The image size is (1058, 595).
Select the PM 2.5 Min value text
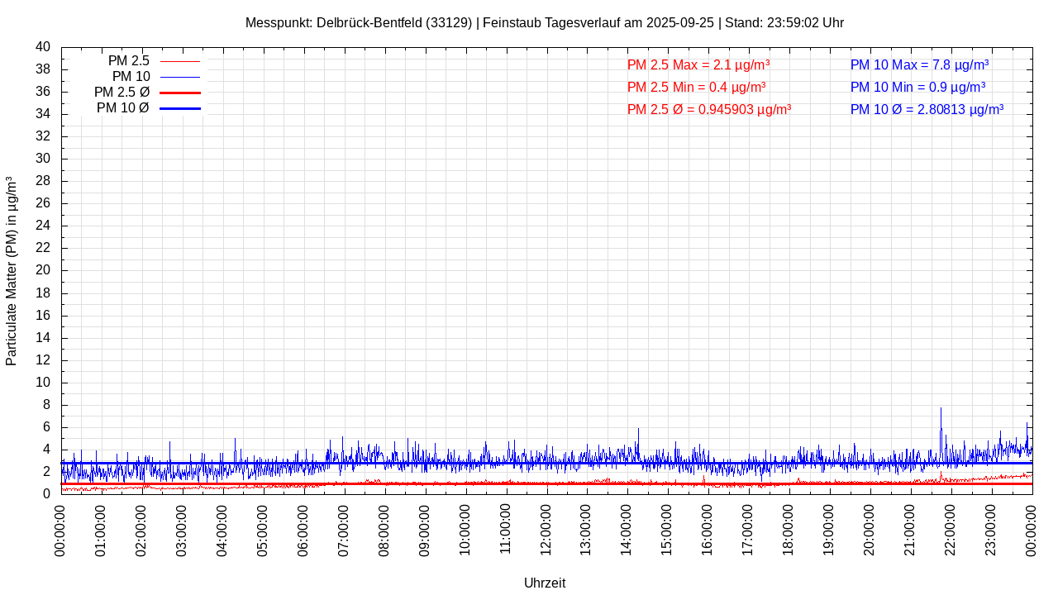(x=696, y=87)
